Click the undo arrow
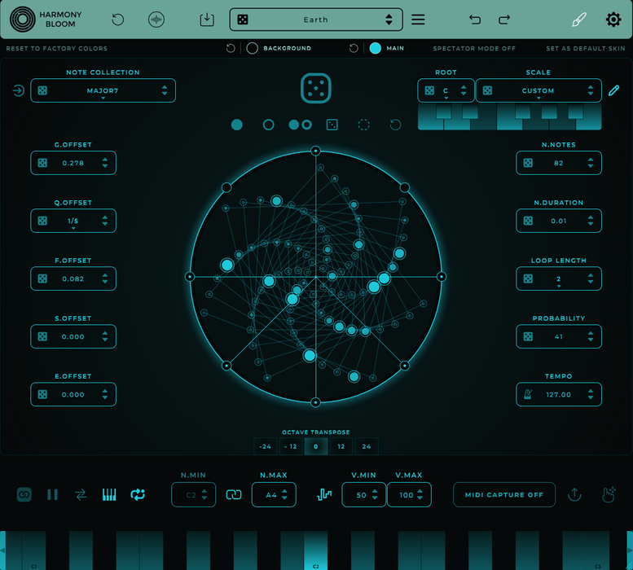The height and width of the screenshot is (570, 633). [475, 20]
